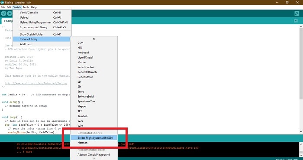Include the SD library
Screen dimensions: 303x160
(x=94, y=82)
